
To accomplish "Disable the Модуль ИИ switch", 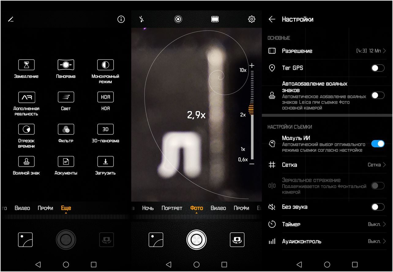I will (378, 143).
